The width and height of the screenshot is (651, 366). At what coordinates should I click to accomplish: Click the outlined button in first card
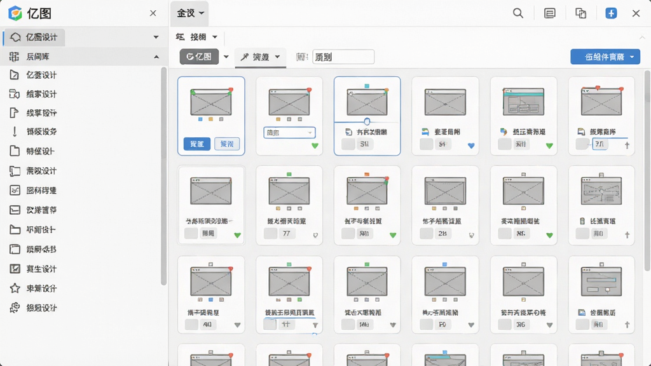tap(227, 144)
